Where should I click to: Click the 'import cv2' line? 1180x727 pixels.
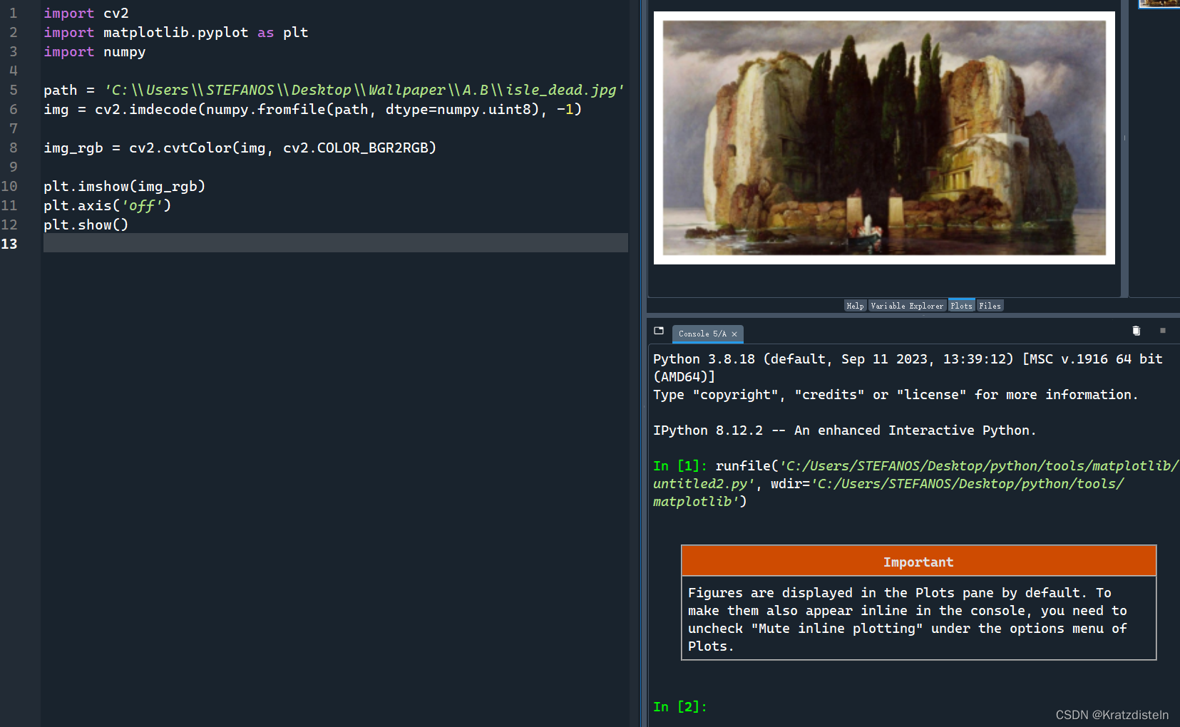86,14
